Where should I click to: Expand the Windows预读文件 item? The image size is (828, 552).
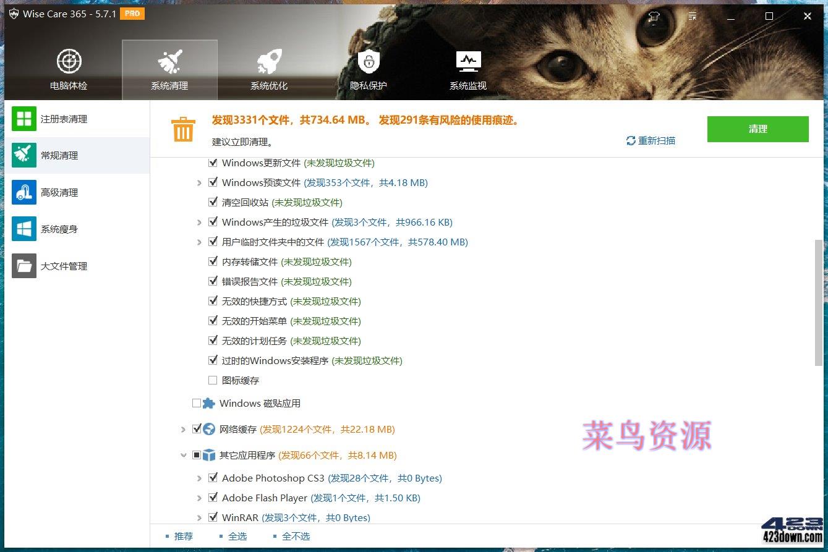tap(198, 182)
